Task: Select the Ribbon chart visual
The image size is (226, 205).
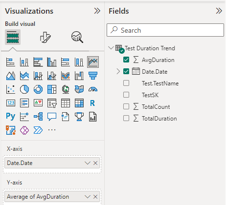Action: [66, 76]
